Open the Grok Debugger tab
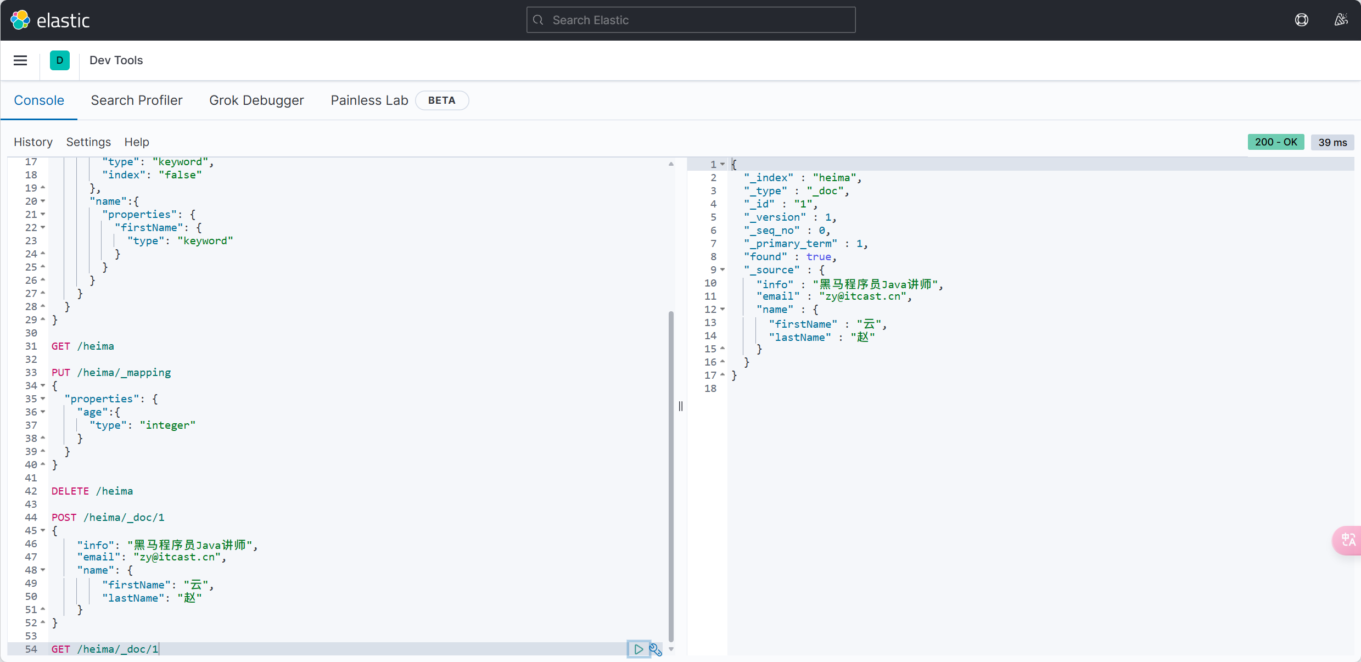The image size is (1361, 662). [x=256, y=100]
